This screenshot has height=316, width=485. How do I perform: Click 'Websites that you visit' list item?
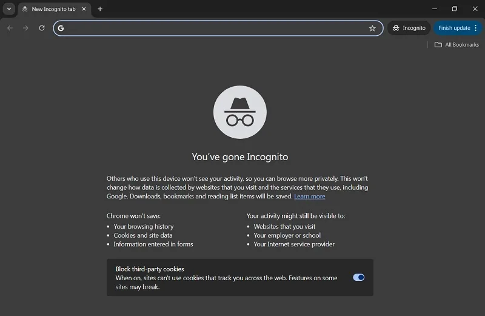click(284, 226)
